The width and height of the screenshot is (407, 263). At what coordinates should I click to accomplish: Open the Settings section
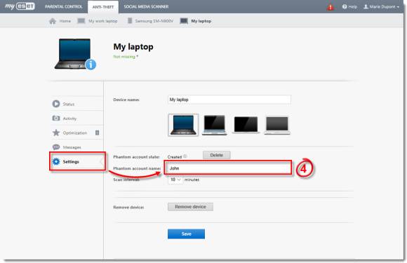point(77,161)
